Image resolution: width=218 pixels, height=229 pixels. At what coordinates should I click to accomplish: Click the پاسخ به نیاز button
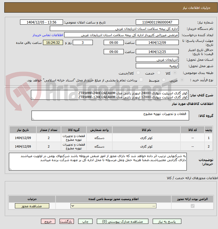[167, 222]
